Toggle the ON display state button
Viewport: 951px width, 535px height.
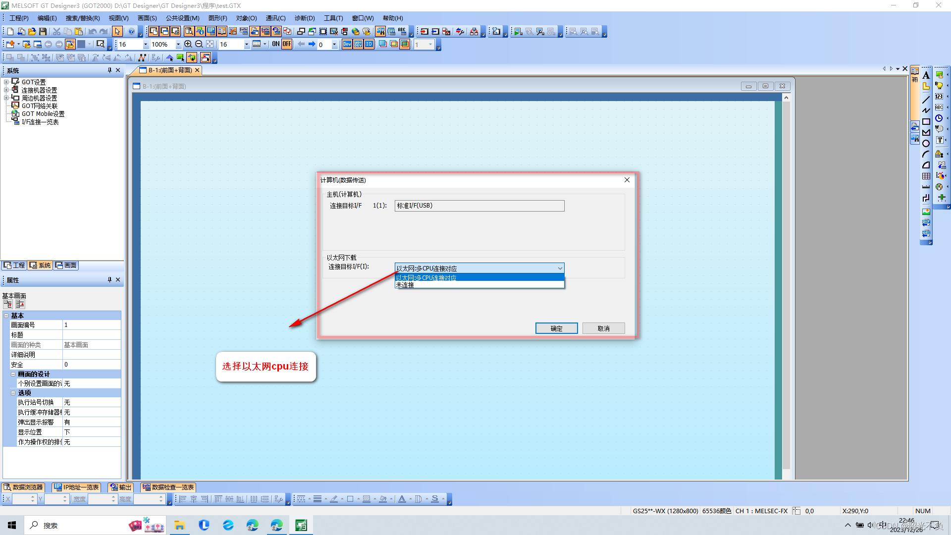[276, 44]
